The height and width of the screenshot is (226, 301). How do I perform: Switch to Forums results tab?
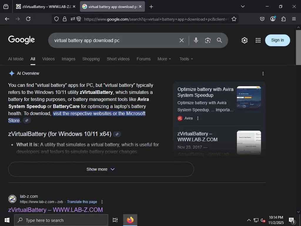(143, 59)
